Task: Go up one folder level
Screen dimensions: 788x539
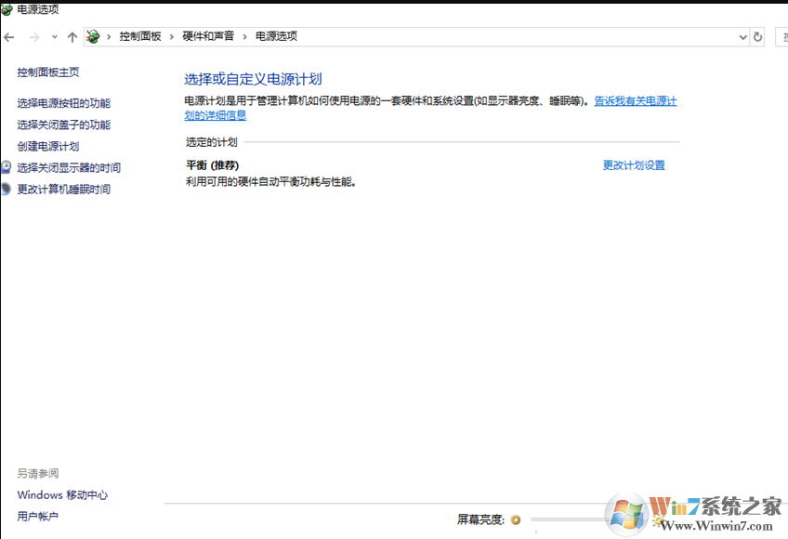Action: [x=72, y=37]
